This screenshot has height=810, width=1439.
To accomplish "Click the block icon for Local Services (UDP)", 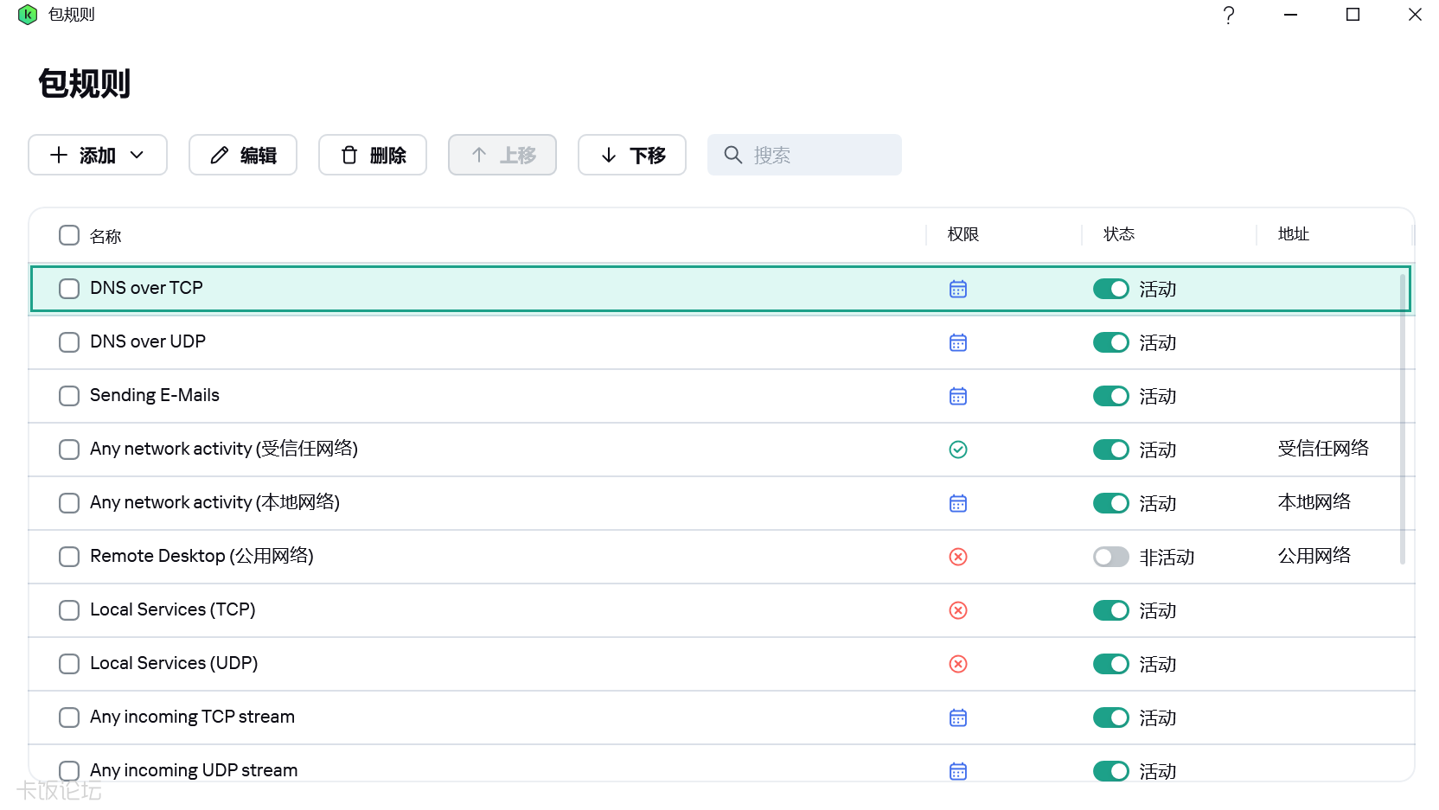I will tap(958, 664).
